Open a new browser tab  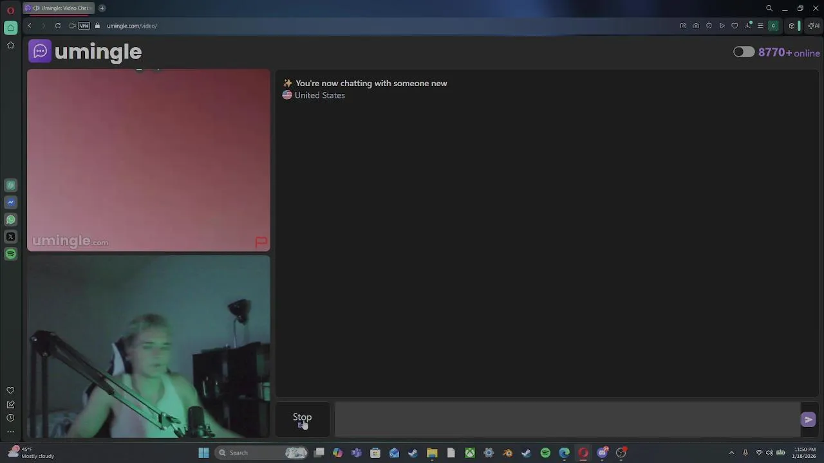102,8
